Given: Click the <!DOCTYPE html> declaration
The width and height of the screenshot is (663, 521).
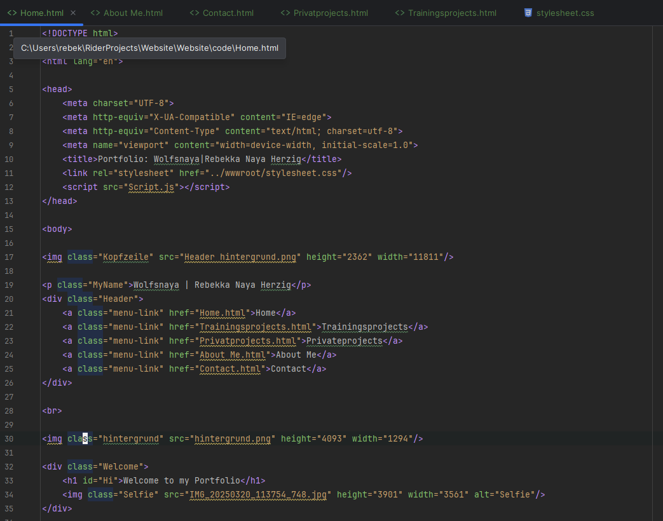Looking at the screenshot, I should tap(80, 33).
